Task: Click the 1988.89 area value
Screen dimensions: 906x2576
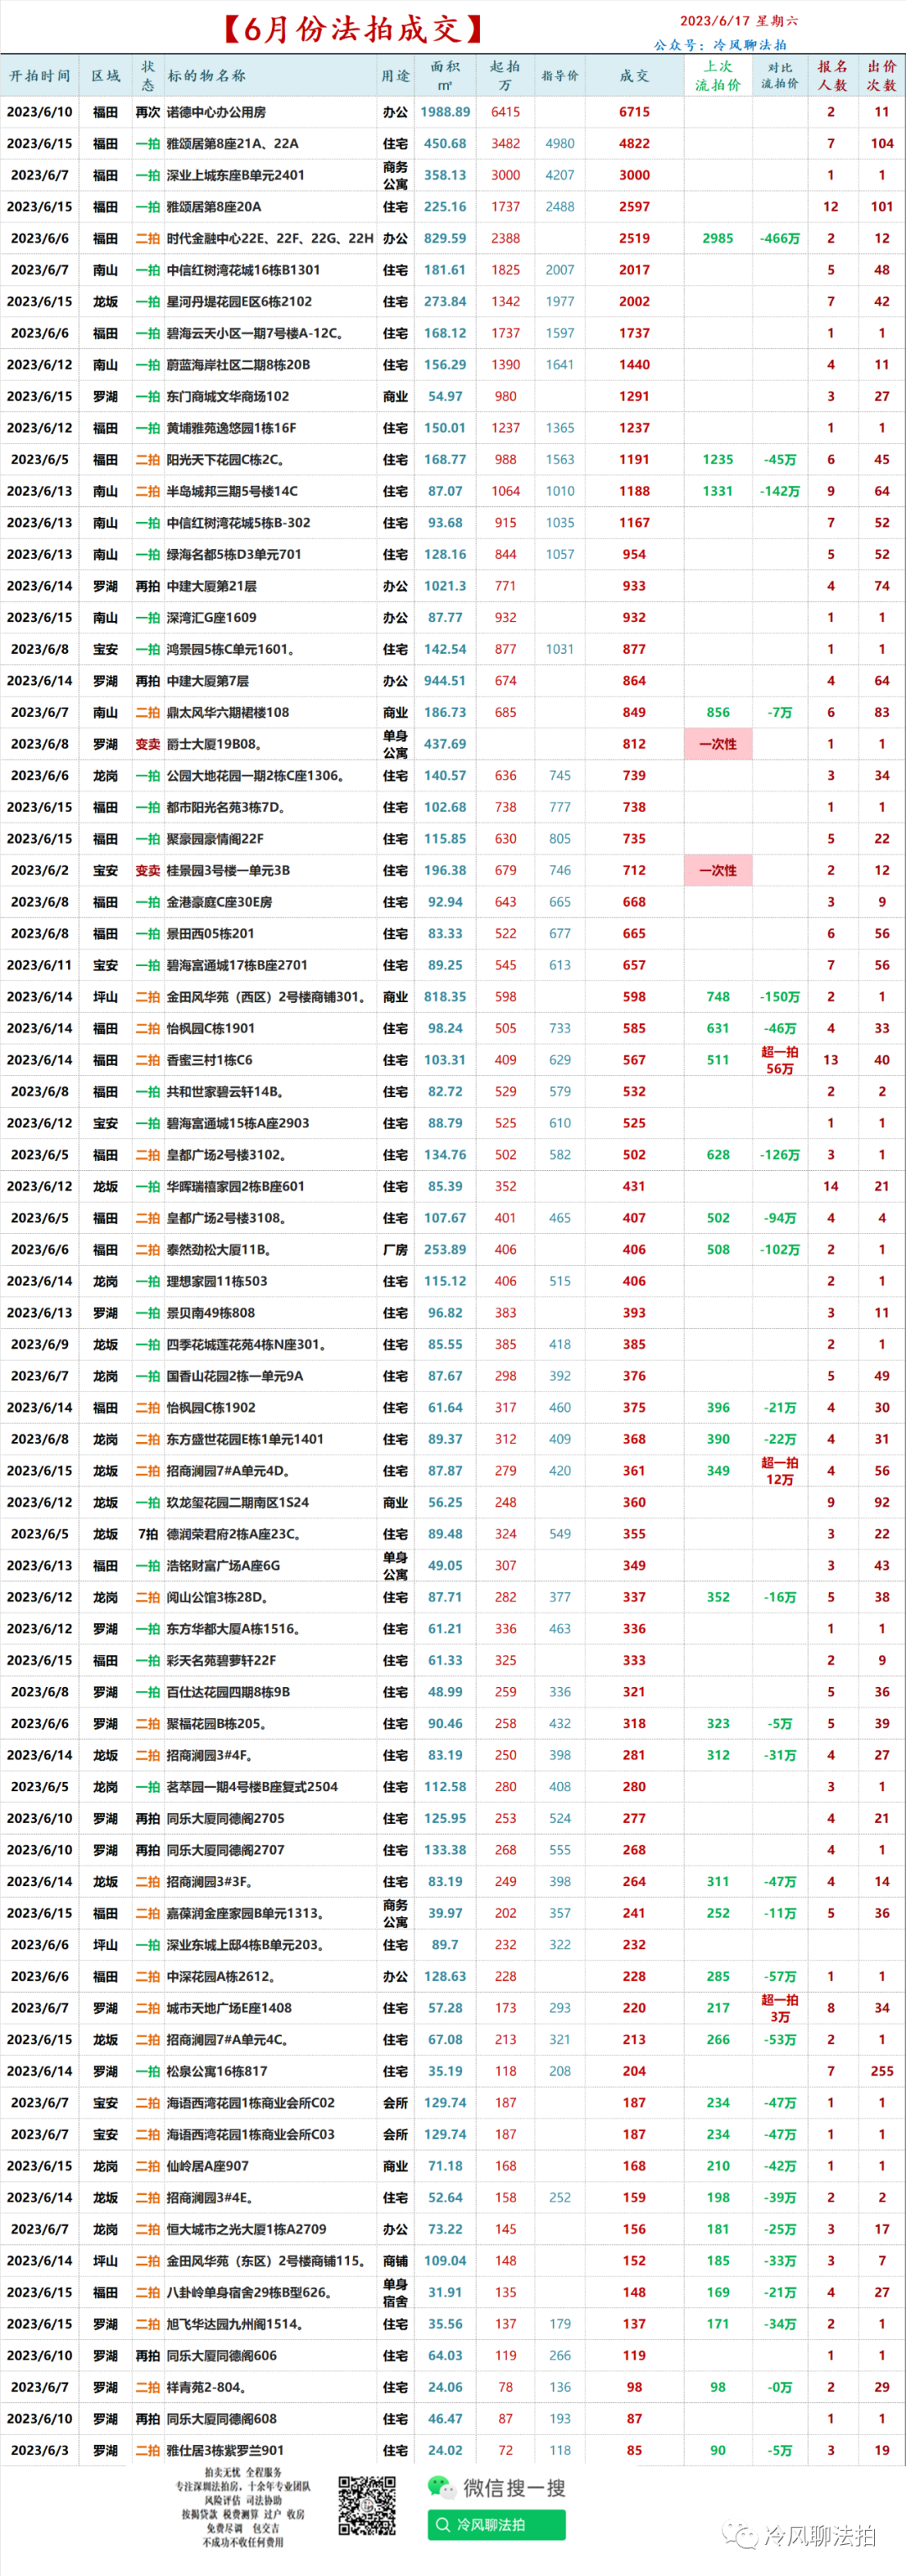Action: click(x=445, y=112)
